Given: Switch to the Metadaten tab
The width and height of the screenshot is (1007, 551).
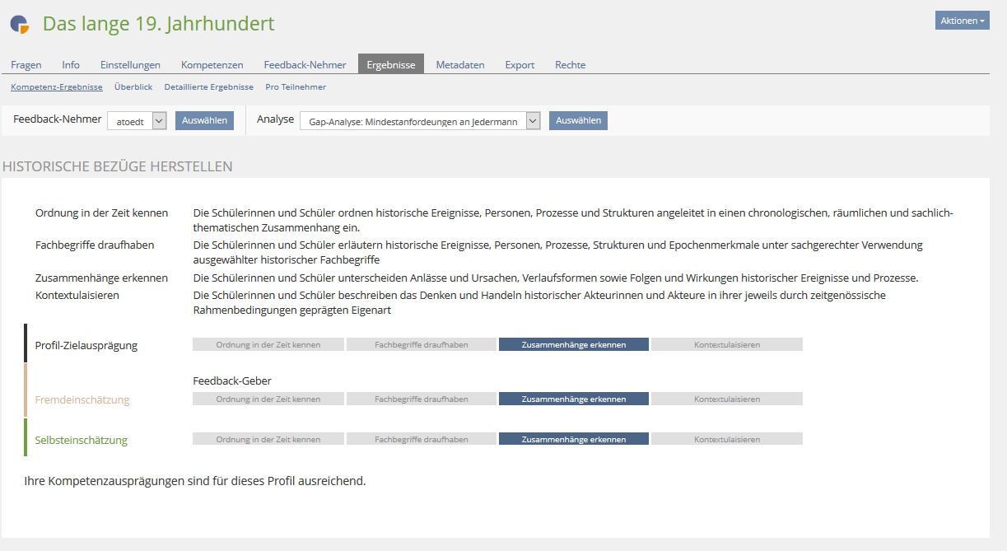Looking at the screenshot, I should click(459, 65).
